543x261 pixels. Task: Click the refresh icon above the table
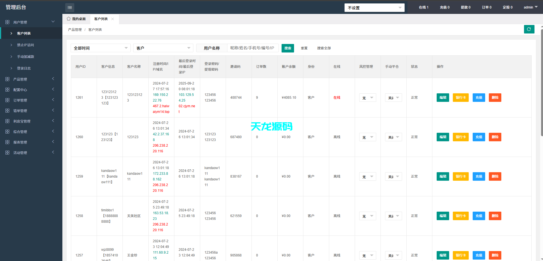click(529, 29)
